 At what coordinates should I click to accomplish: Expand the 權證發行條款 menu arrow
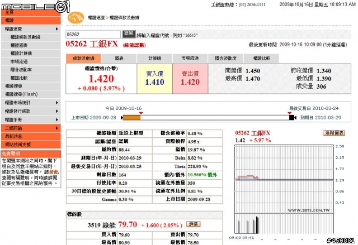coord(56,111)
